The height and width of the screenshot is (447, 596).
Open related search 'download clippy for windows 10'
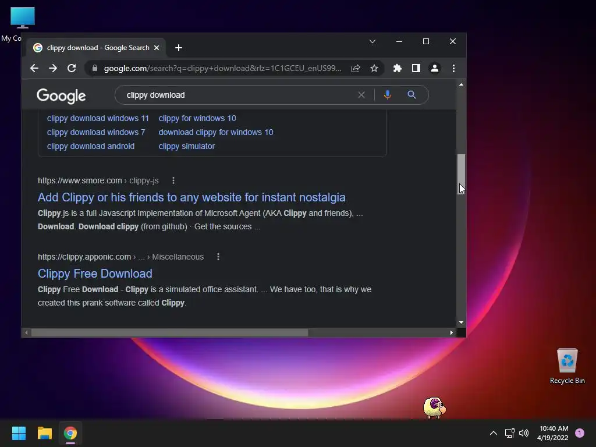click(x=216, y=132)
